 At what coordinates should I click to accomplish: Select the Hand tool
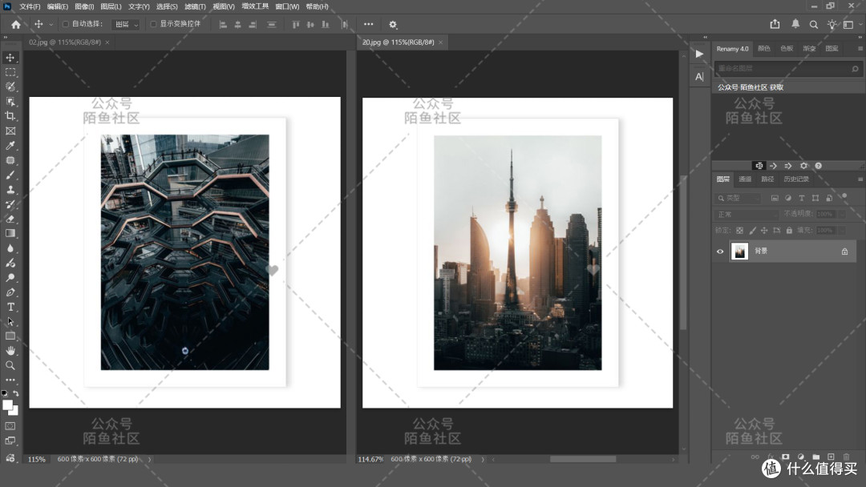[10, 351]
